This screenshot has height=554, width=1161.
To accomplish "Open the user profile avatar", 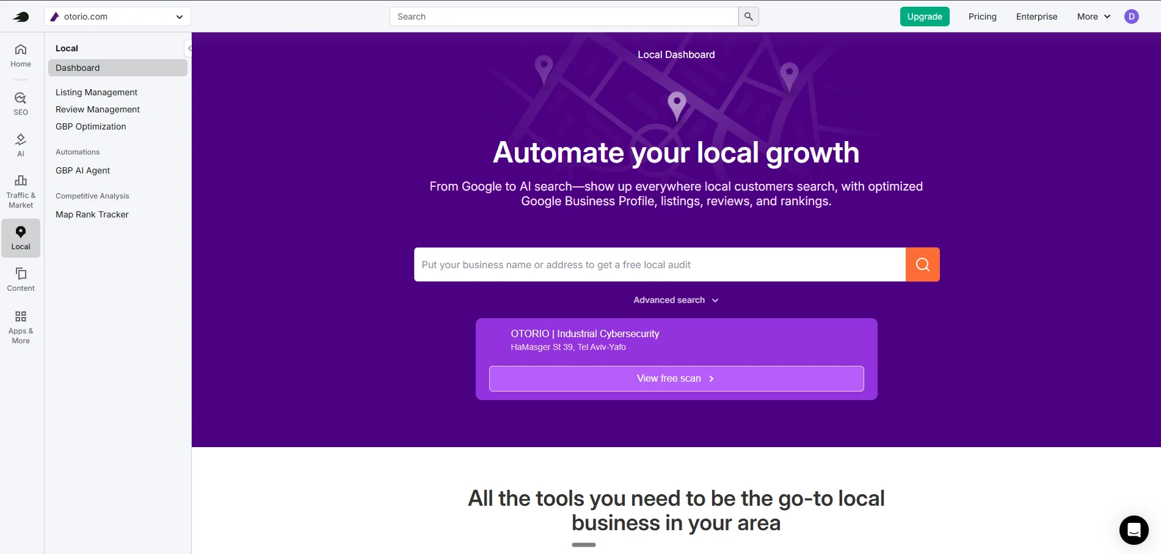I will click(x=1131, y=16).
